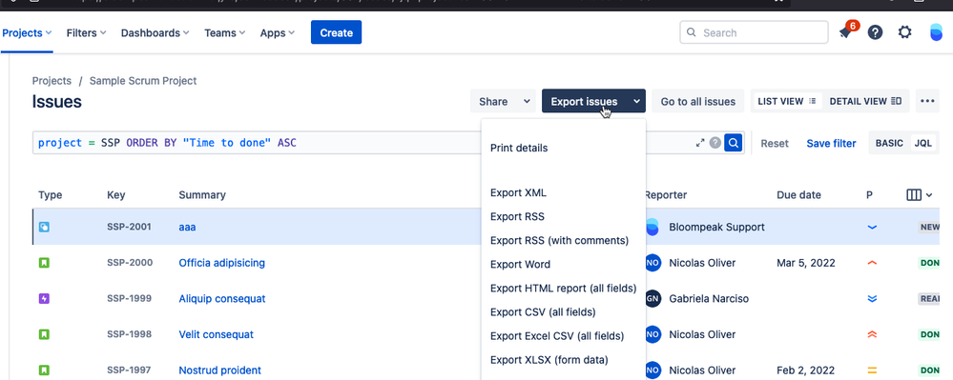Expand the JQL editor with arrows icon
This screenshot has width=953, height=380.
pyautogui.click(x=700, y=143)
